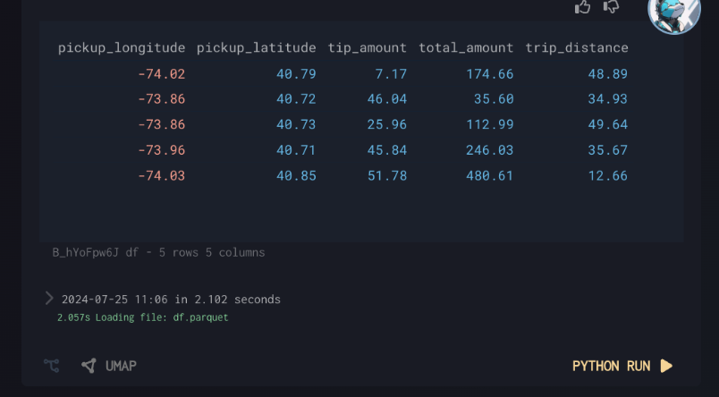Click the timestamp 2024-07-25 11:06 in 2.102 seconds
The image size is (719, 397).
click(x=171, y=300)
